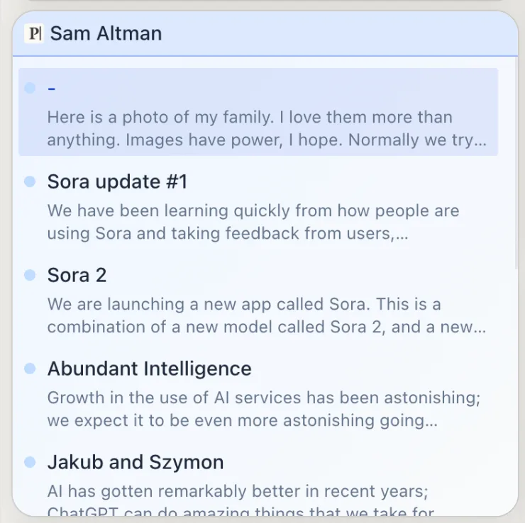The height and width of the screenshot is (523, 525).
Task: Click the Abundant Intelligence excerpt text
Action: tap(264, 409)
